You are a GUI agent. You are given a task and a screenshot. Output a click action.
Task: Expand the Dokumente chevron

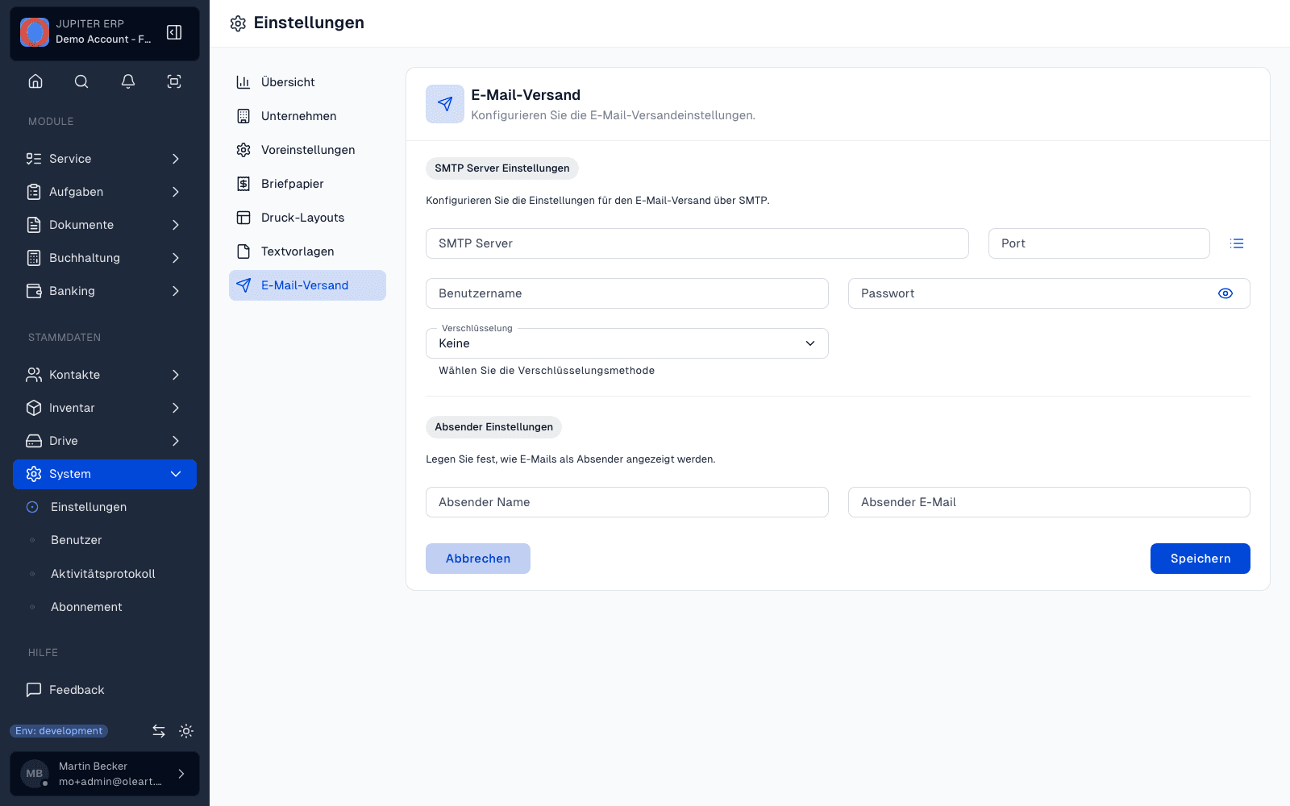click(x=176, y=225)
